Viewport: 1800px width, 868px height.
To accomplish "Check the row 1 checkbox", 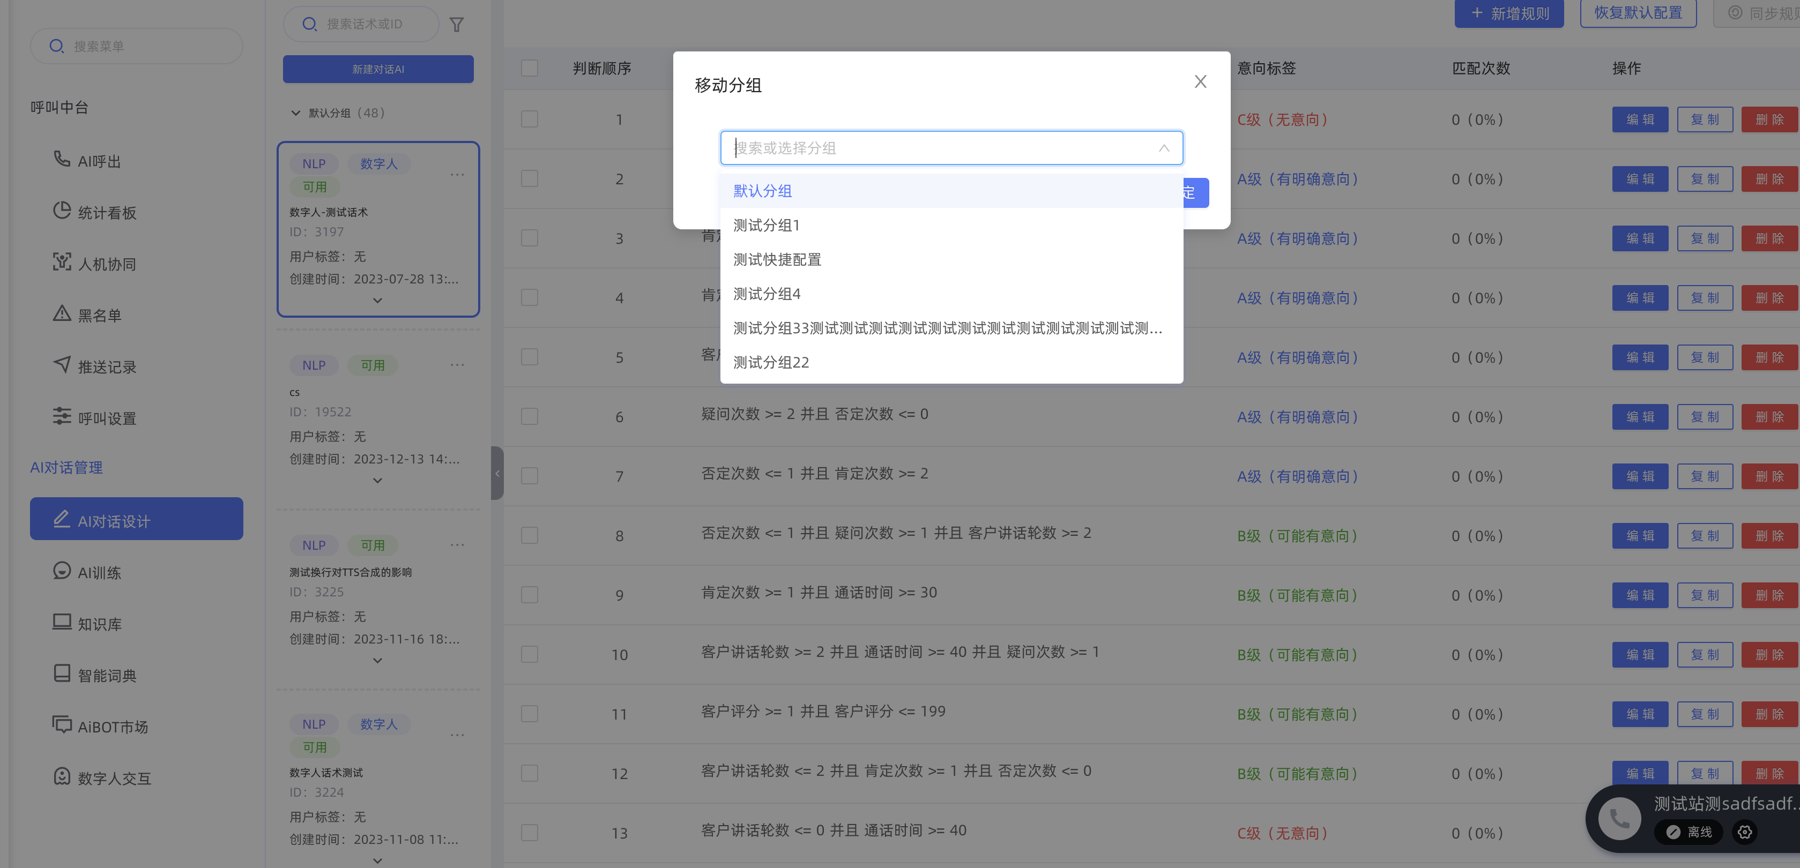I will click(x=529, y=119).
